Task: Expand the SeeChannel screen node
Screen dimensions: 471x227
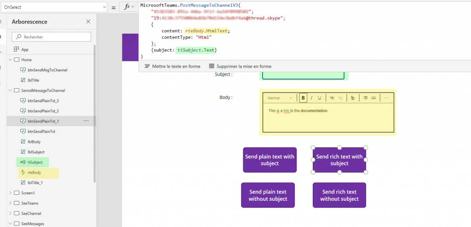Action: pyautogui.click(x=10, y=213)
